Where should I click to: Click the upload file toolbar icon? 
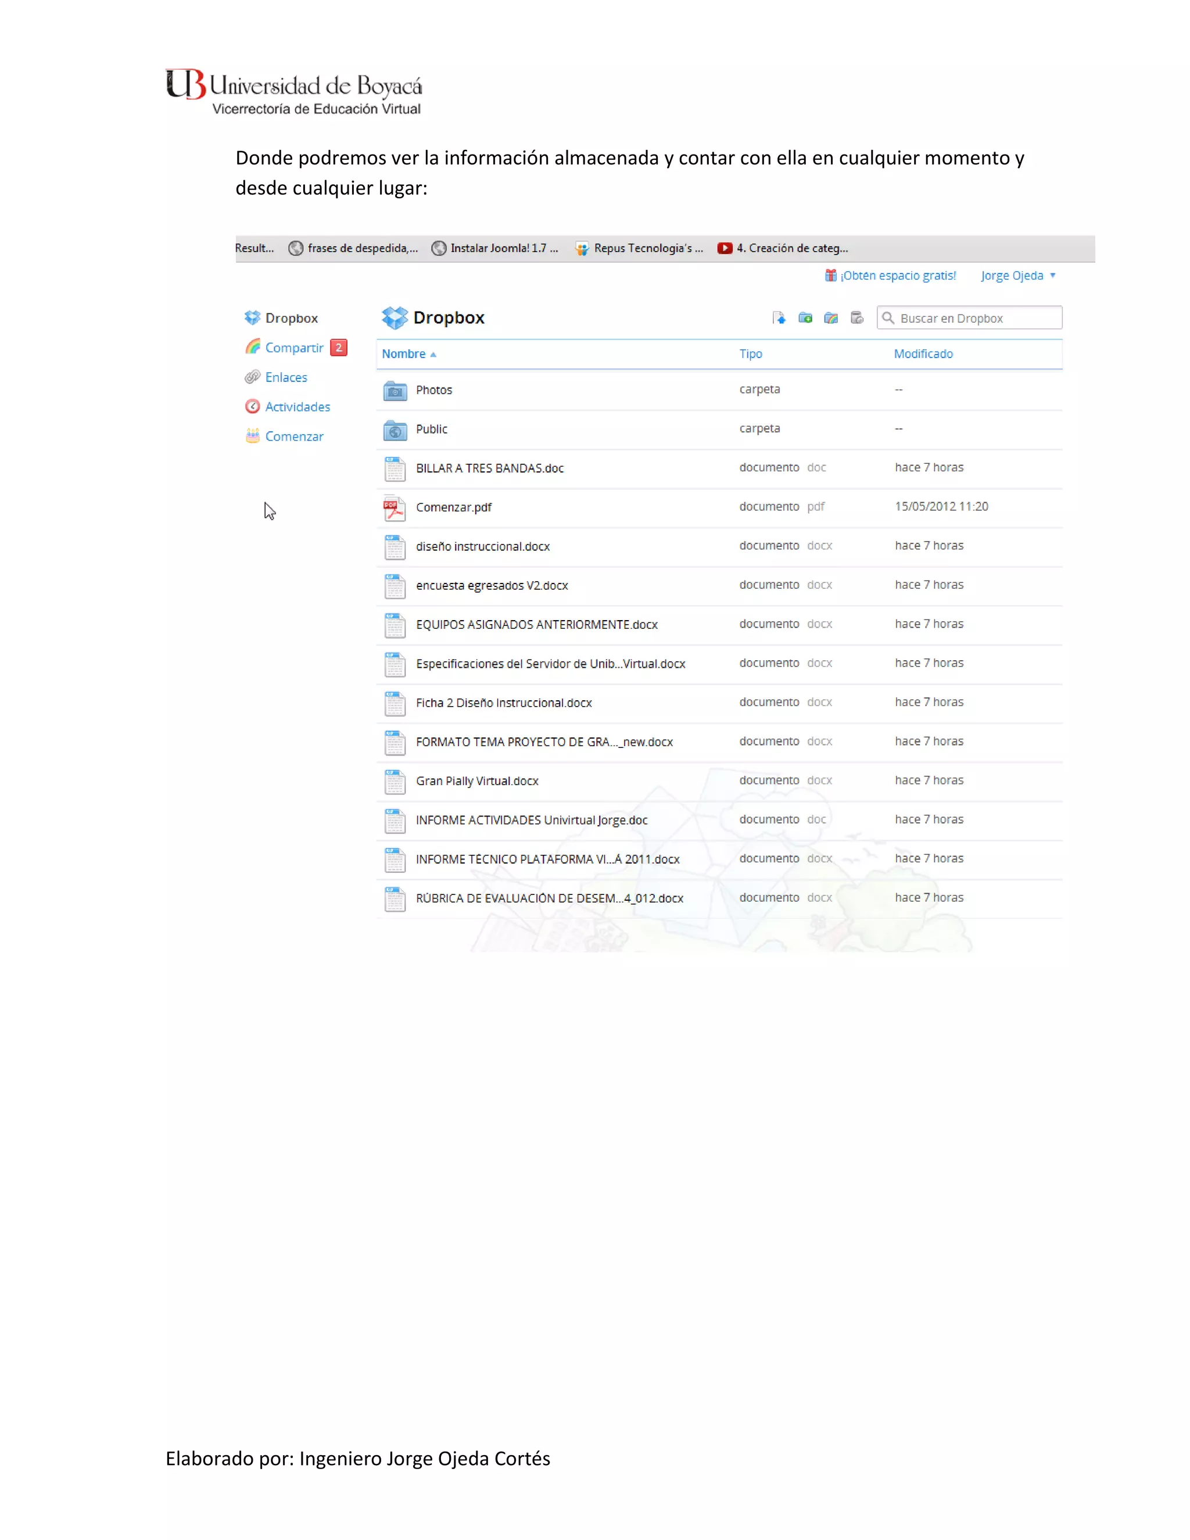[778, 318]
